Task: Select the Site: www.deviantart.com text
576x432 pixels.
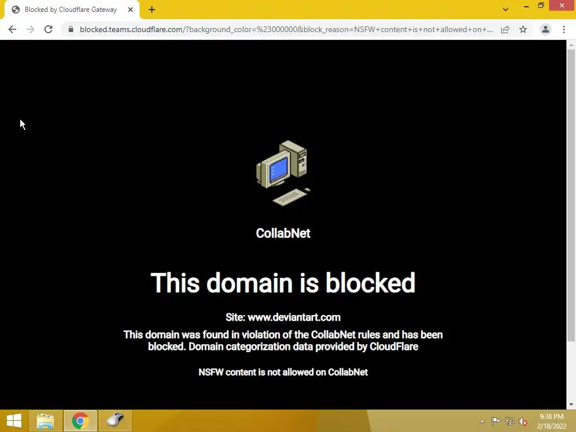Action: pos(283,317)
